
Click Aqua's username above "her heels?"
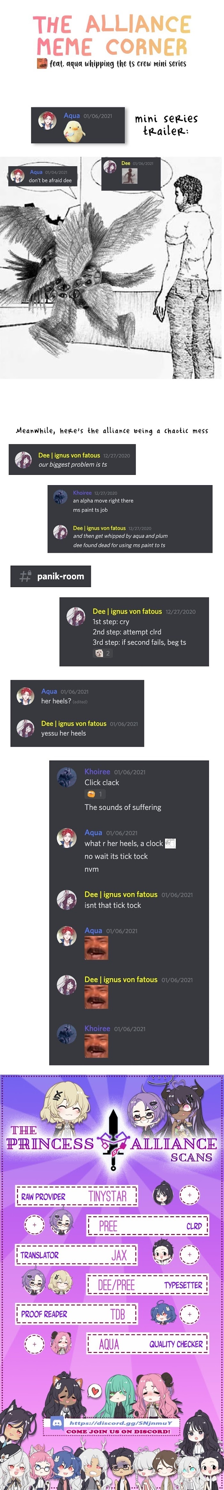tap(49, 691)
